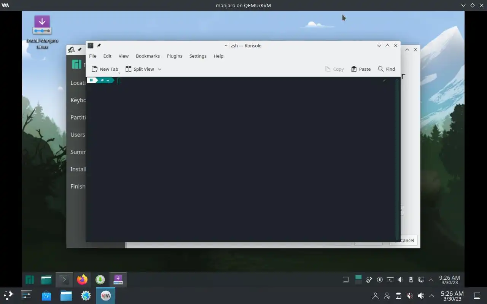This screenshot has width=487, height=304.
Task: Click the host show-desktop icon at far right
Action: pos(477,296)
